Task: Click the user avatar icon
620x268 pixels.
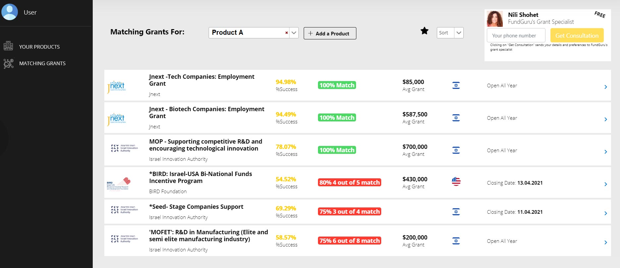Action: (x=10, y=12)
